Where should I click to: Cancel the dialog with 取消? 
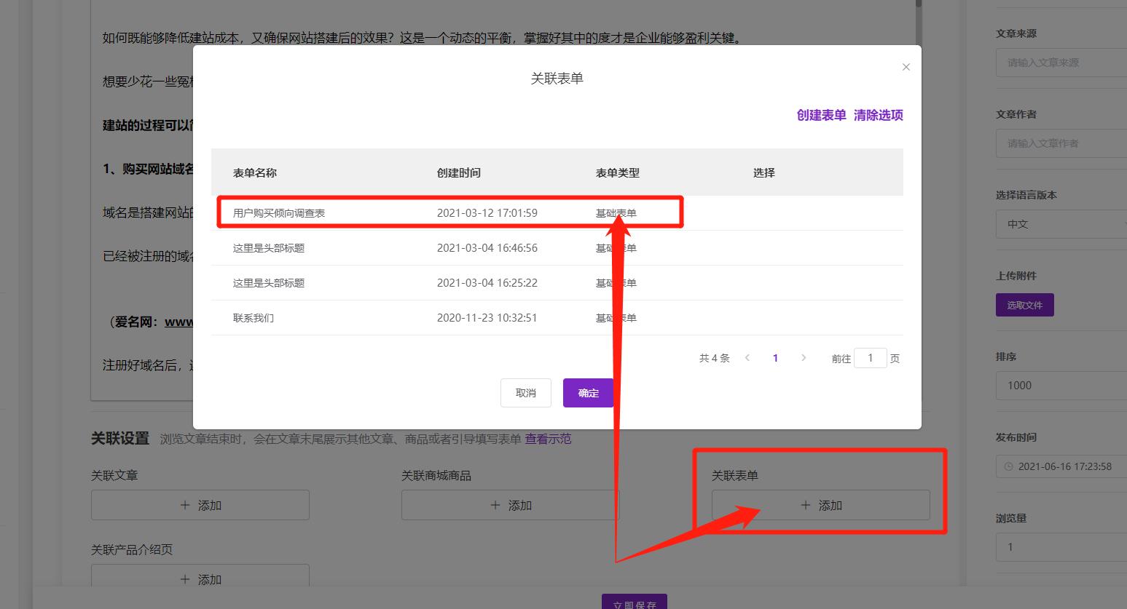(525, 393)
